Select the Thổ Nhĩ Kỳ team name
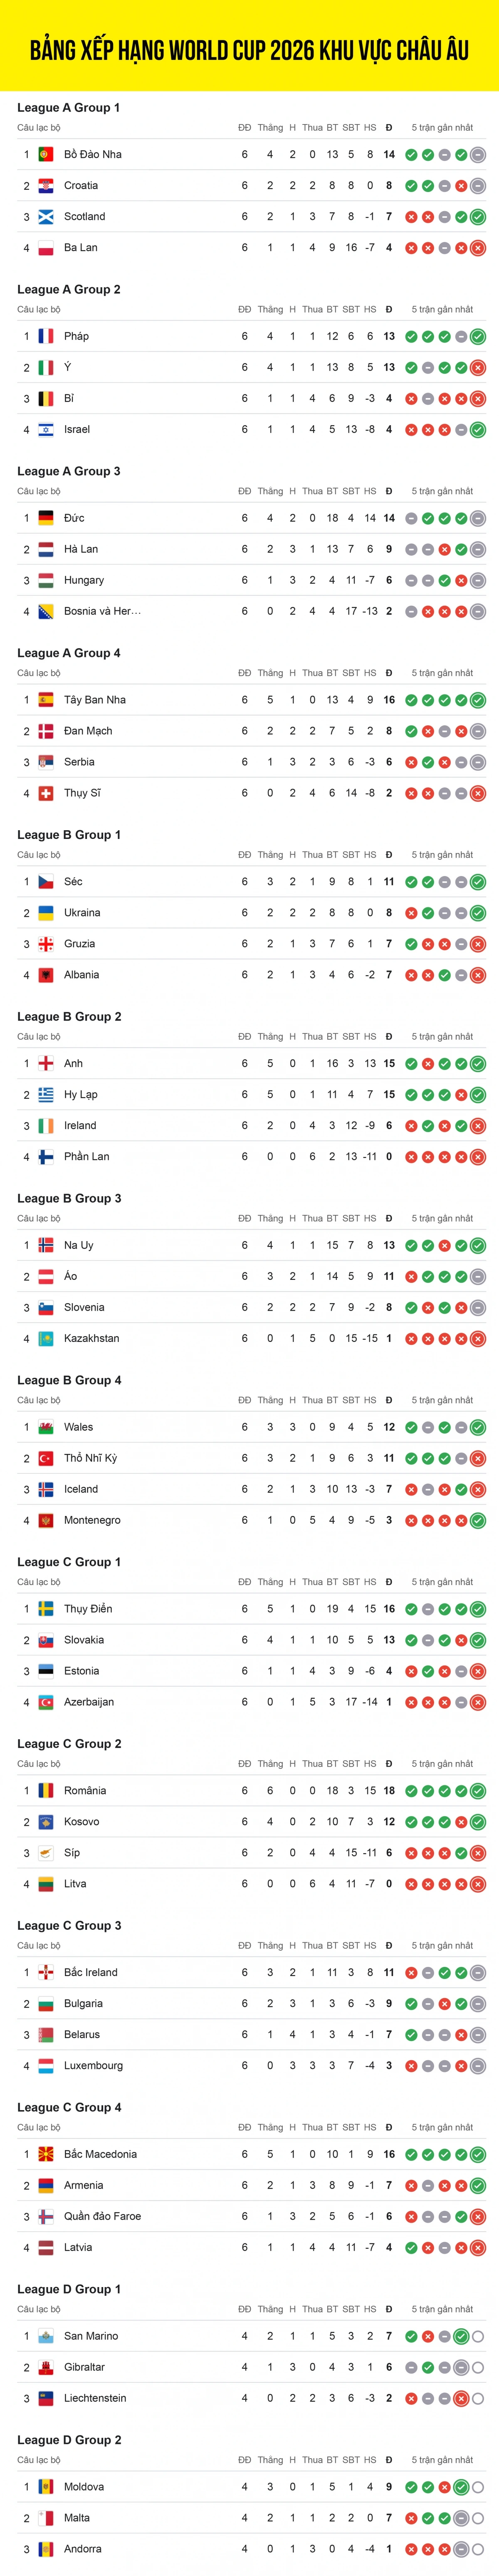The width and height of the screenshot is (499, 2576). (90, 1458)
